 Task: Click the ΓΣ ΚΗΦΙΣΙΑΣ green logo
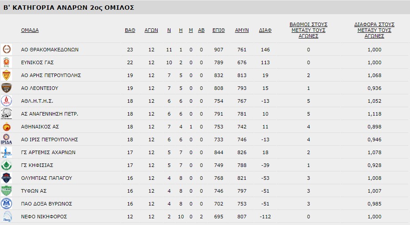pyautogui.click(x=7, y=165)
